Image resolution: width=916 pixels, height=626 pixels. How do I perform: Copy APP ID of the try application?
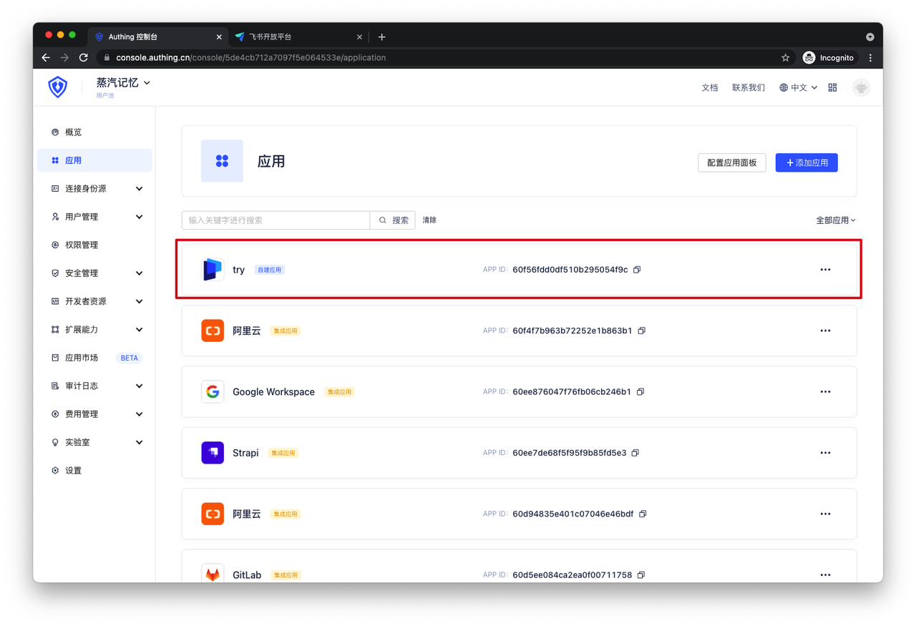637,270
